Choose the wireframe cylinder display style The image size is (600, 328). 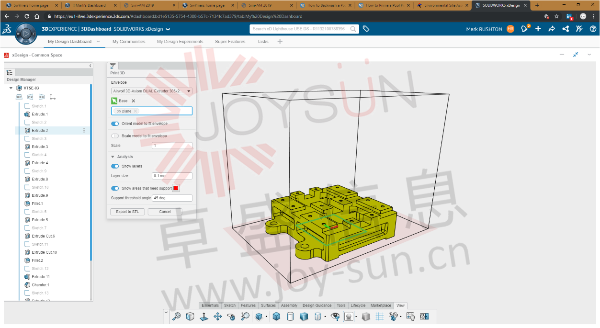(x=290, y=317)
